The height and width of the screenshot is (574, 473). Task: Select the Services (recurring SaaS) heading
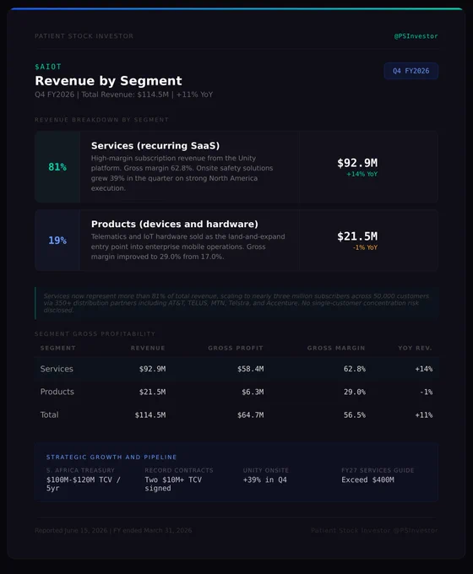point(155,146)
